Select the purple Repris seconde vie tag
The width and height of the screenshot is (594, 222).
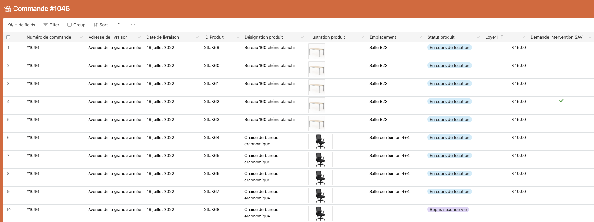pyautogui.click(x=448, y=210)
